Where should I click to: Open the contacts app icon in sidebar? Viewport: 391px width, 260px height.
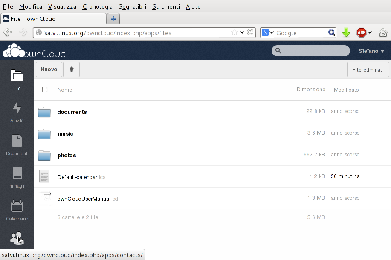[x=17, y=238]
